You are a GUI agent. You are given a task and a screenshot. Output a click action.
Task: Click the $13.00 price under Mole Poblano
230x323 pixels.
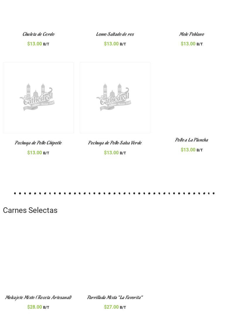[188, 44]
